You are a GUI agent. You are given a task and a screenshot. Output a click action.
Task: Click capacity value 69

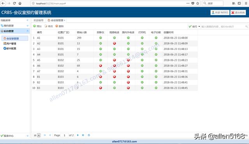[78, 66]
